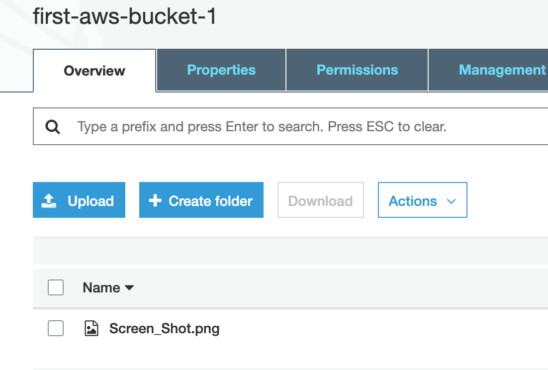The image size is (548, 370).
Task: Open the Management tab
Action: [x=502, y=70]
